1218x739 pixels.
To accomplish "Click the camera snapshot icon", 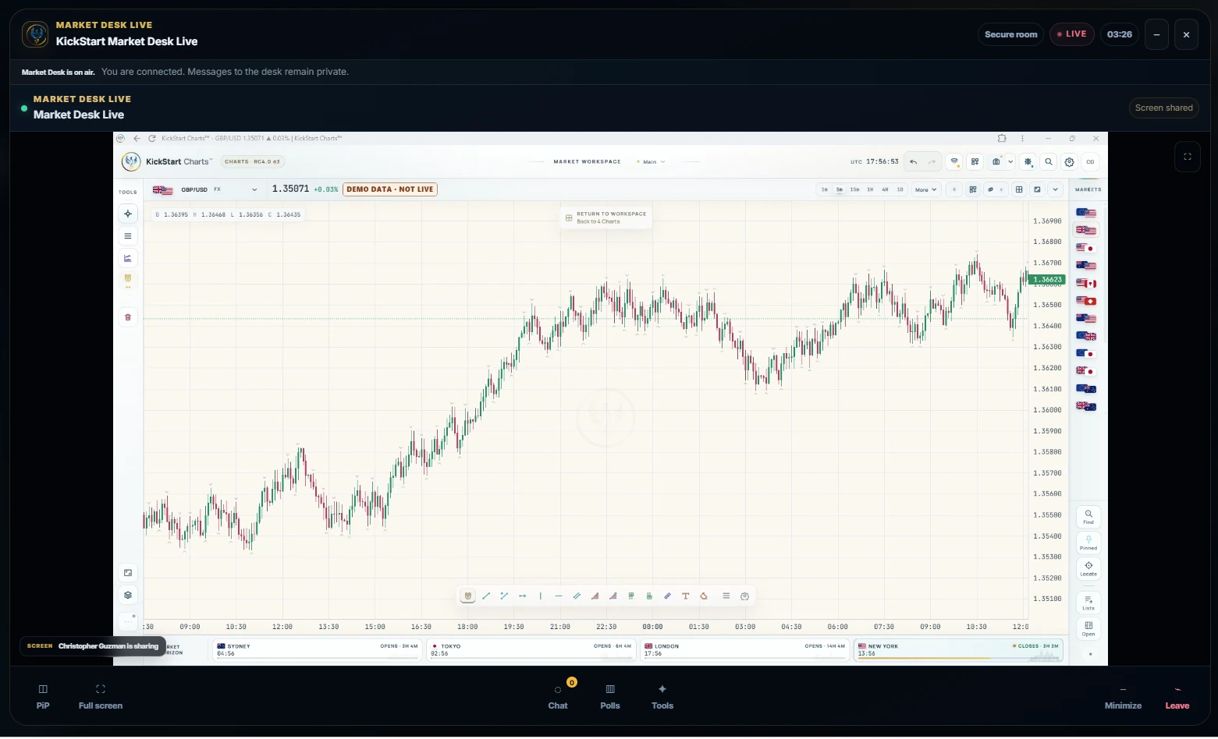I will [x=996, y=162].
